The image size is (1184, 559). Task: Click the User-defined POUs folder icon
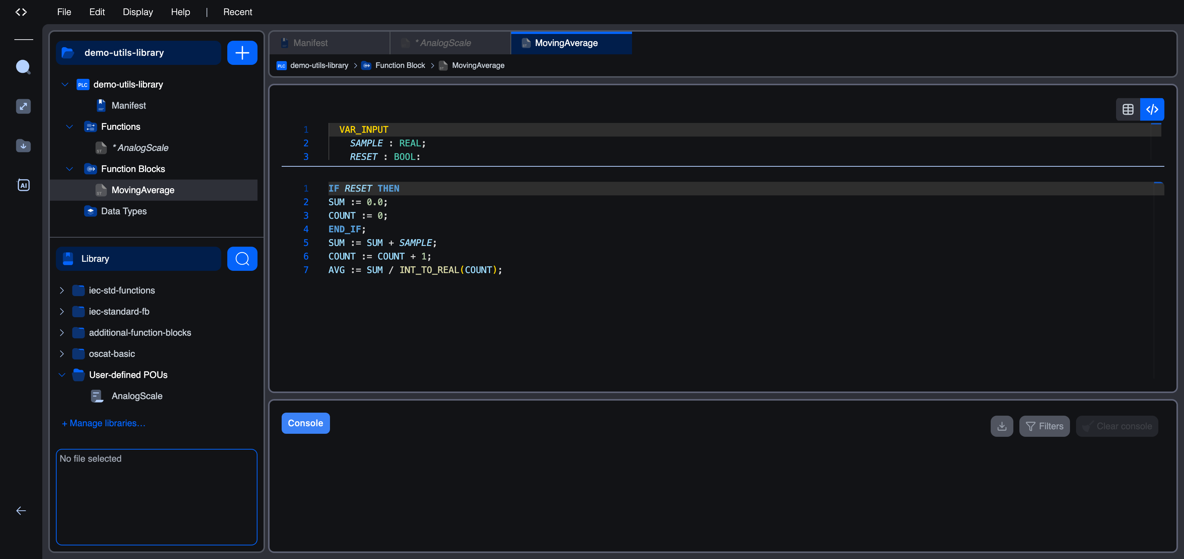[x=79, y=375]
